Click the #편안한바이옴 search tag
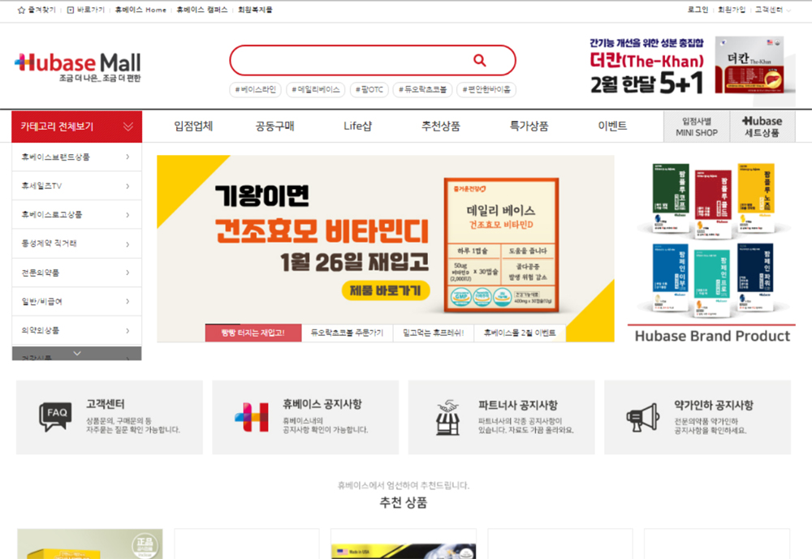812x559 pixels. pyautogui.click(x=486, y=89)
